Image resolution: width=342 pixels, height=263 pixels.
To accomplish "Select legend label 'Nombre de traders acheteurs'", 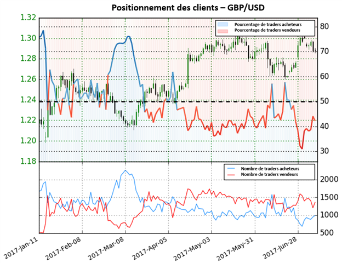I will (270, 169).
